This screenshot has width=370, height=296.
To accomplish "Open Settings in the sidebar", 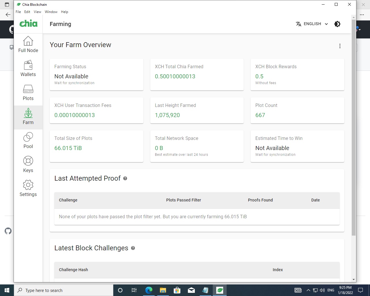I will [x=28, y=188].
